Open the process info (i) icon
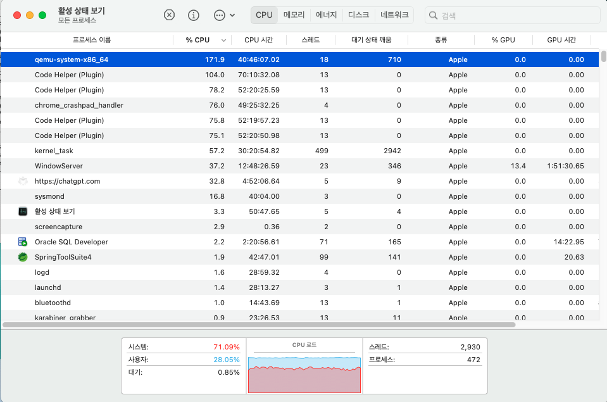The height and width of the screenshot is (402, 607). (x=194, y=15)
